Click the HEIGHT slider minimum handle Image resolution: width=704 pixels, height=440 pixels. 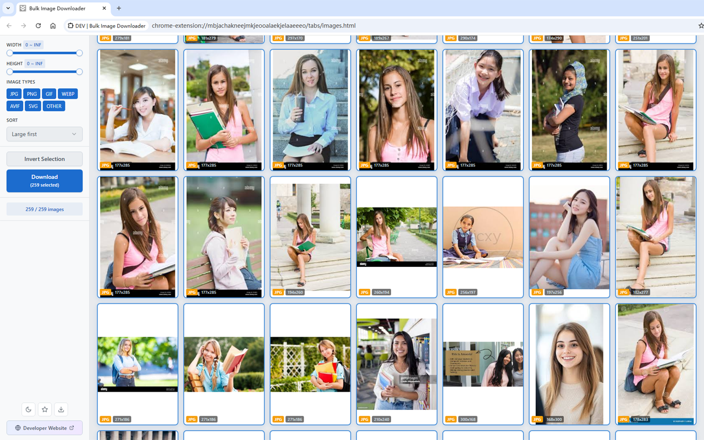coord(10,72)
